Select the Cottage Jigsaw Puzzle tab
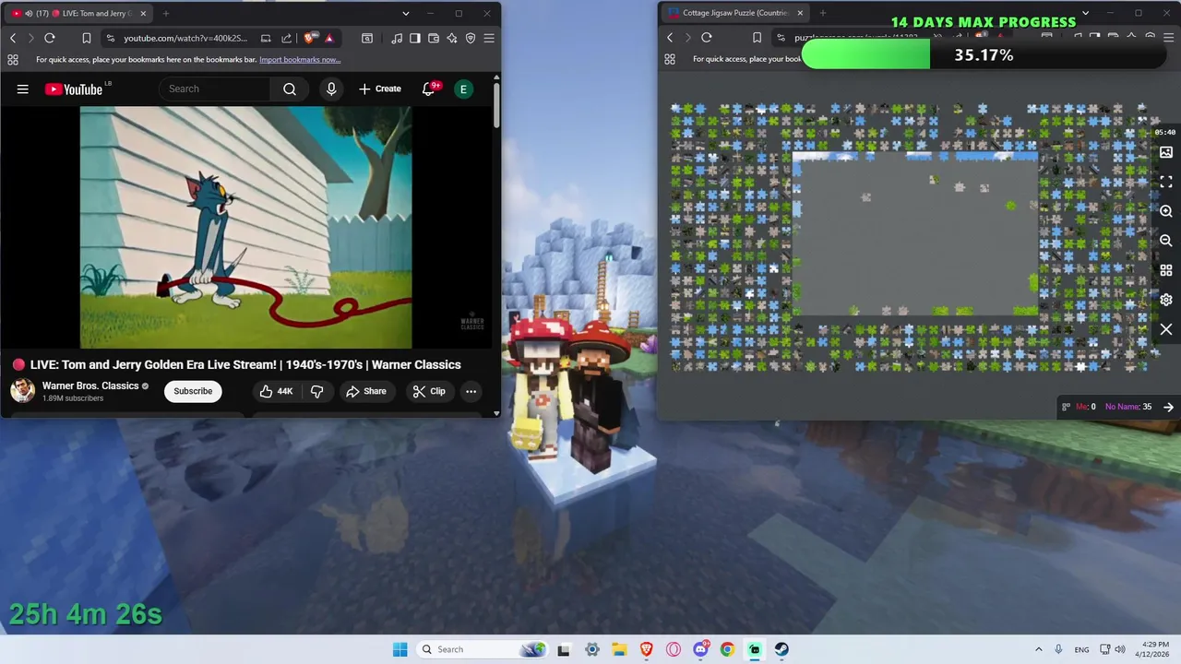Image resolution: width=1181 pixels, height=664 pixels. [x=735, y=13]
